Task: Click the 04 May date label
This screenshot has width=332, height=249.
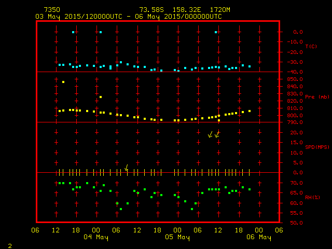Action: 96,238
